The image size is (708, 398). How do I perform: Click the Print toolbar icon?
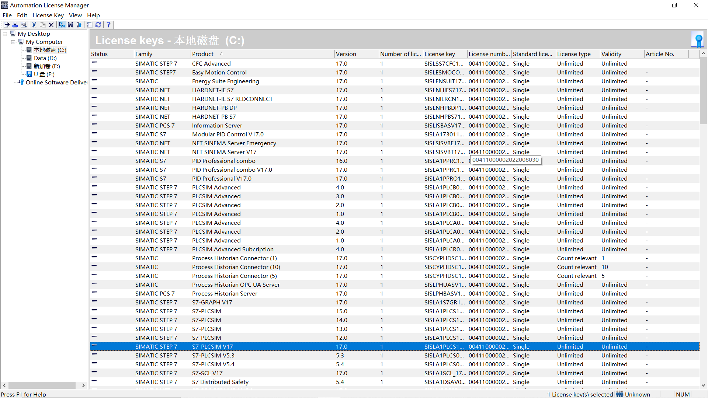point(15,25)
